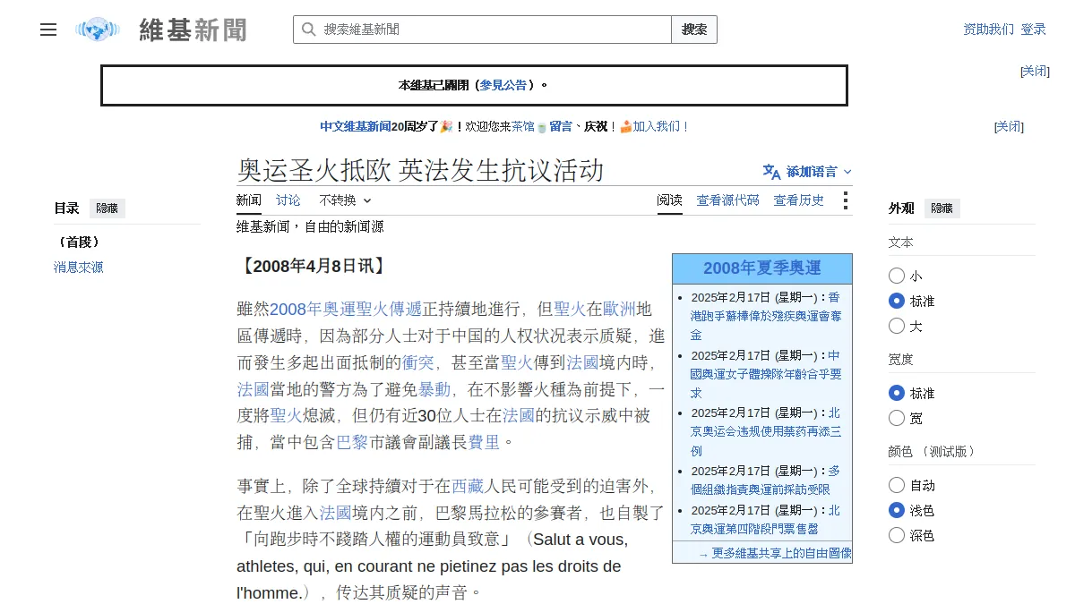Close the 20th anniversary banner
Viewport: 1075px width, 604px height.
pyautogui.click(x=1009, y=127)
